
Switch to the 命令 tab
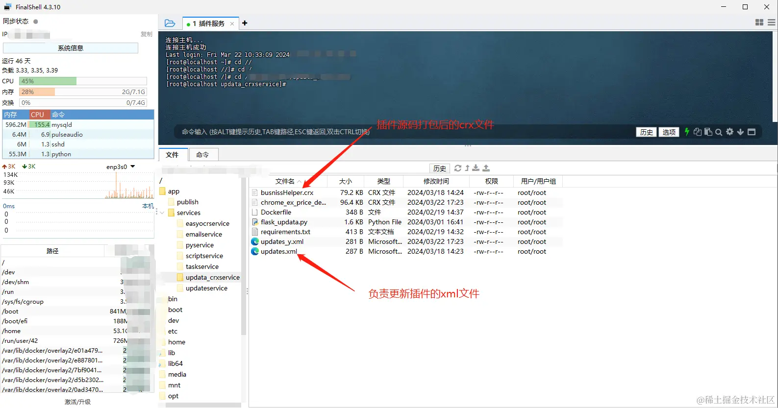(x=202, y=155)
